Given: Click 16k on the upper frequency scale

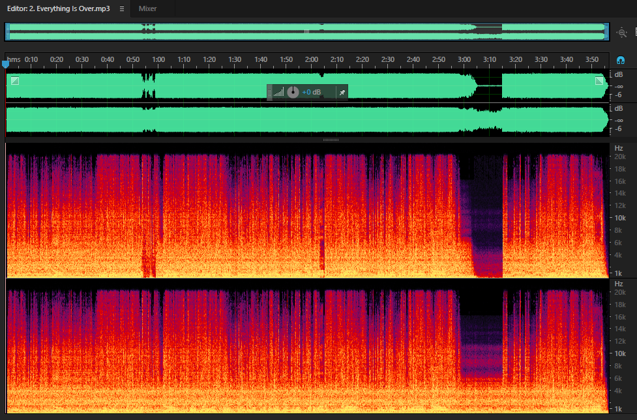Looking at the screenshot, I should click(620, 181).
